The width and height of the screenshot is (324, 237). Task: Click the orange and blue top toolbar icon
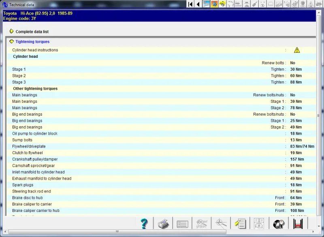[214, 4]
